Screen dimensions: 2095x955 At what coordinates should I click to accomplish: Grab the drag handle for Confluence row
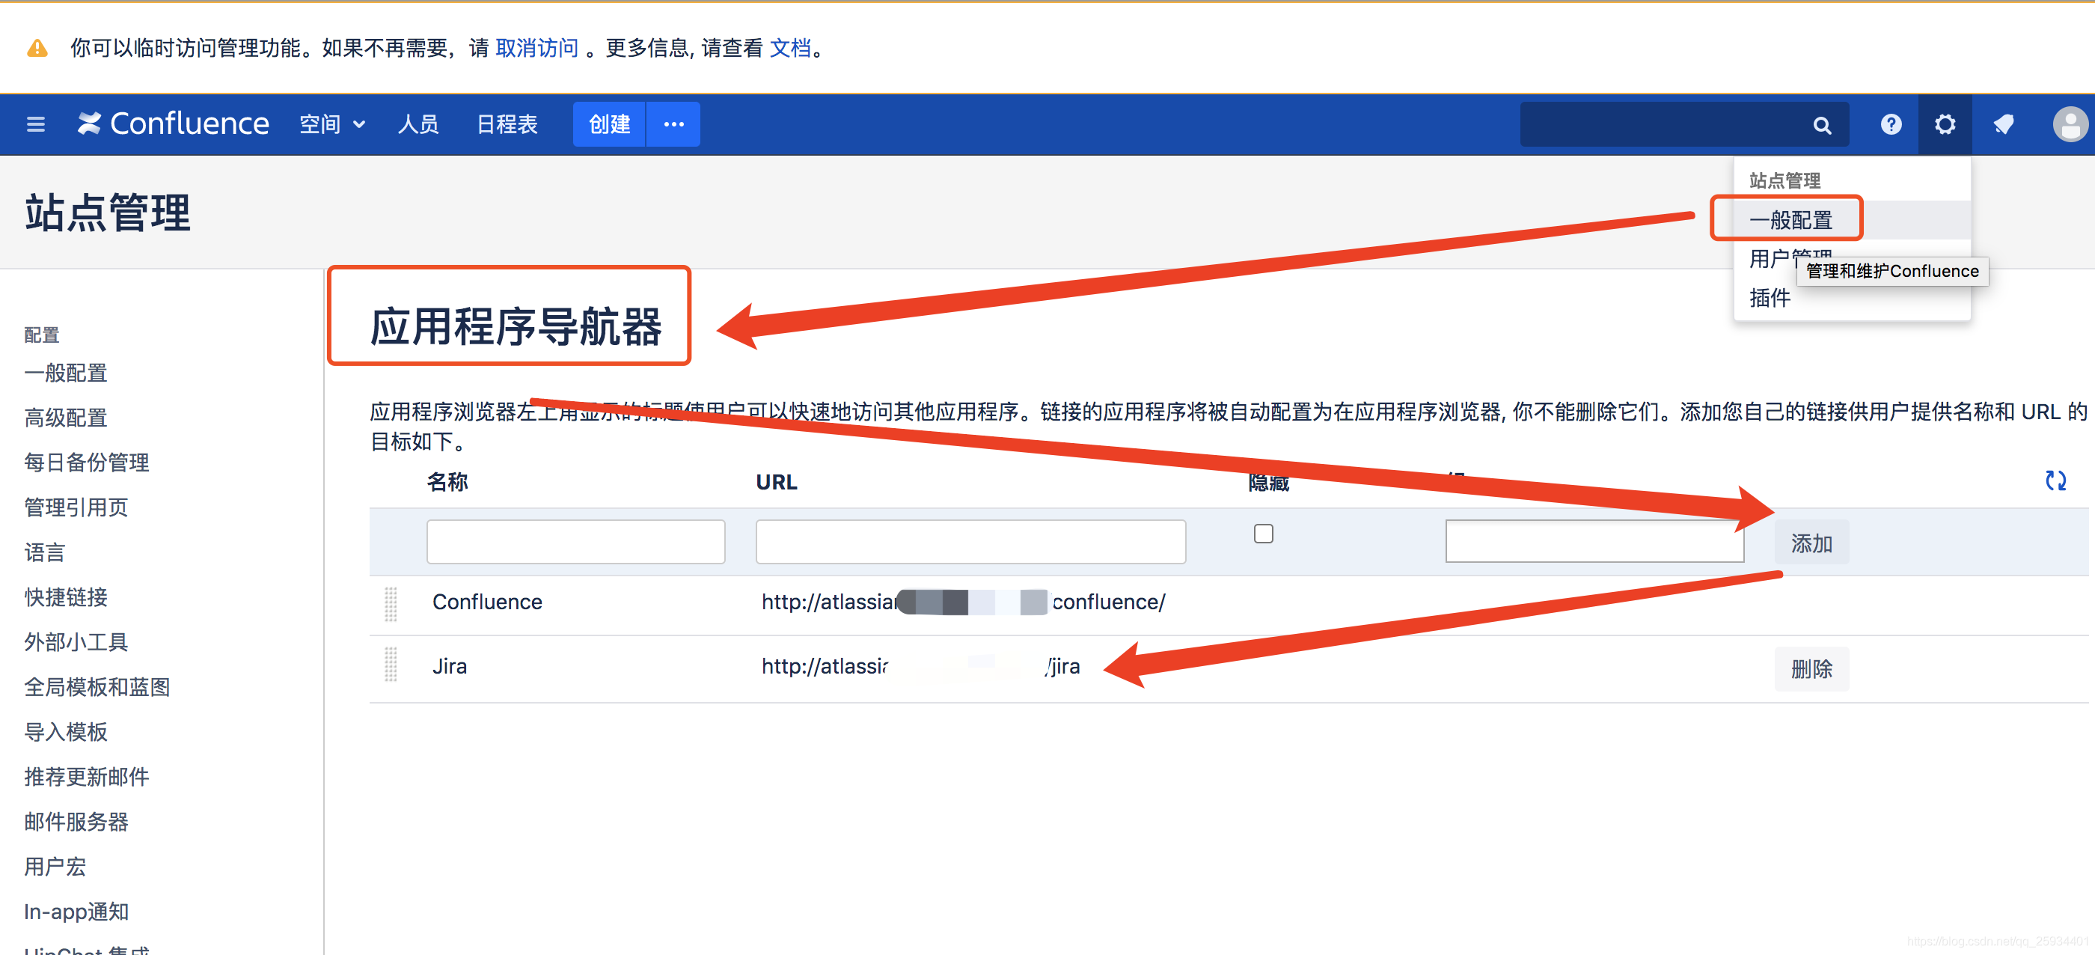point(391,603)
